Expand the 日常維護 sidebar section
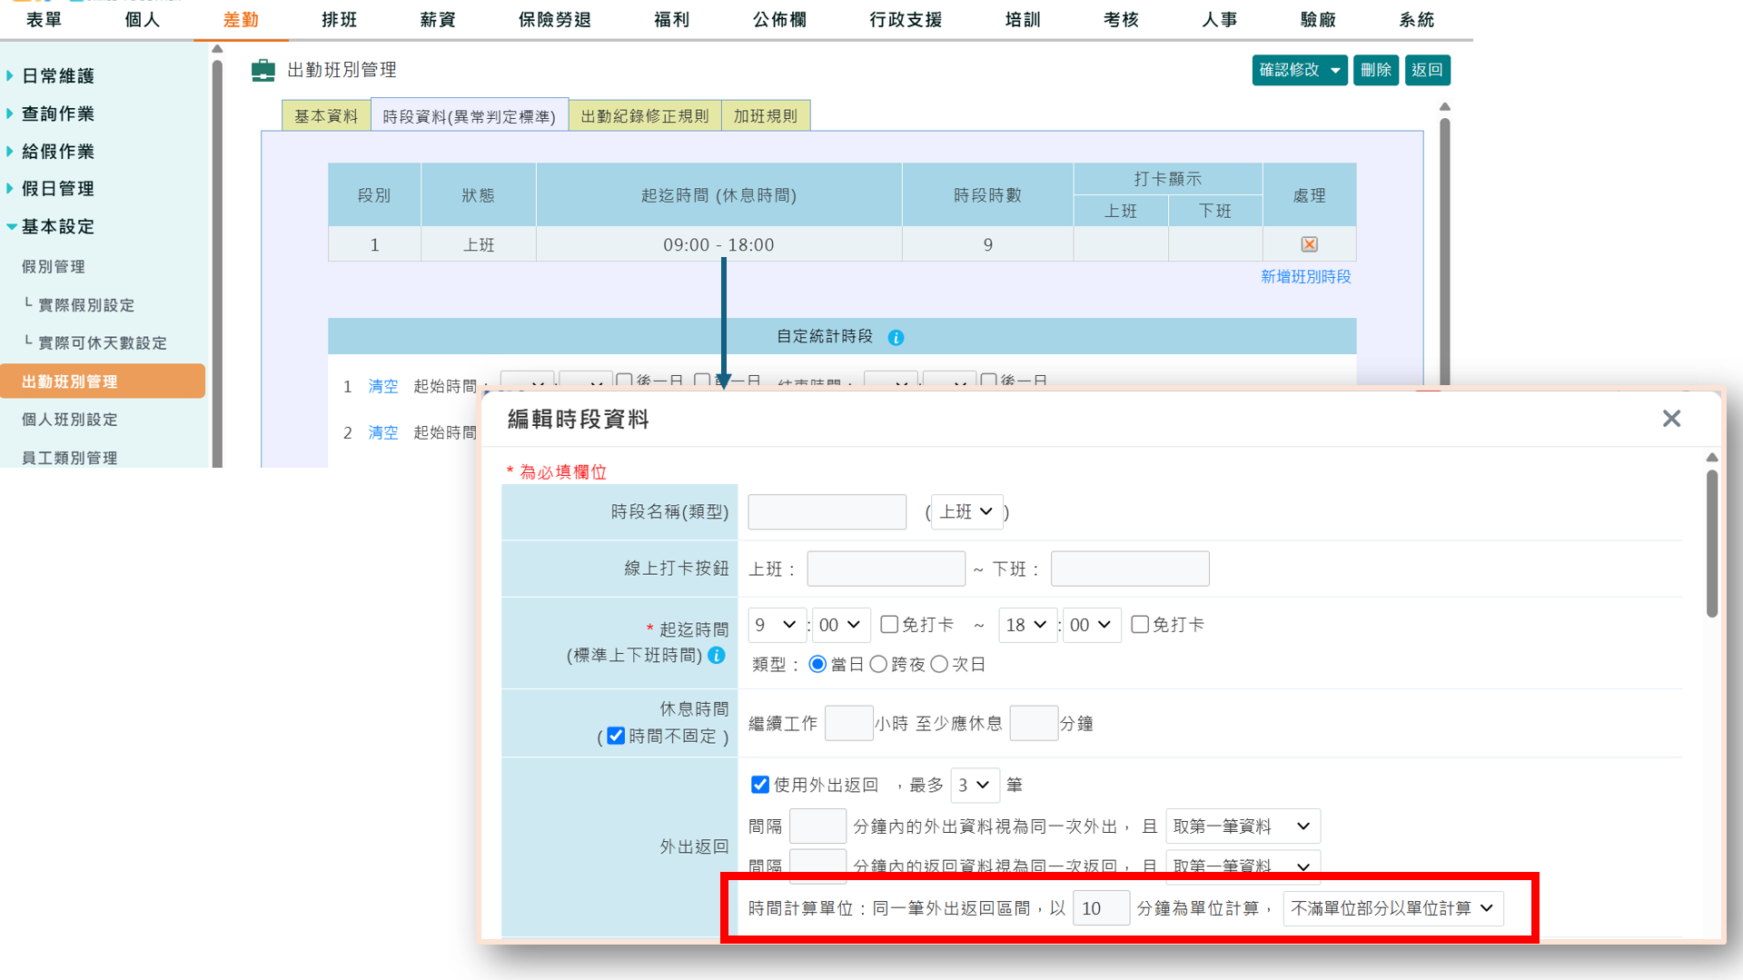The image size is (1743, 980). click(x=56, y=76)
